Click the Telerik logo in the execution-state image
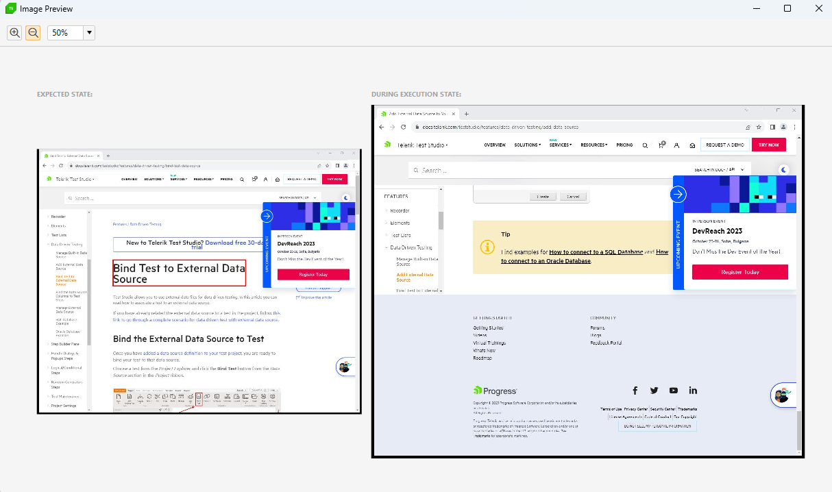832x492 pixels. point(388,145)
